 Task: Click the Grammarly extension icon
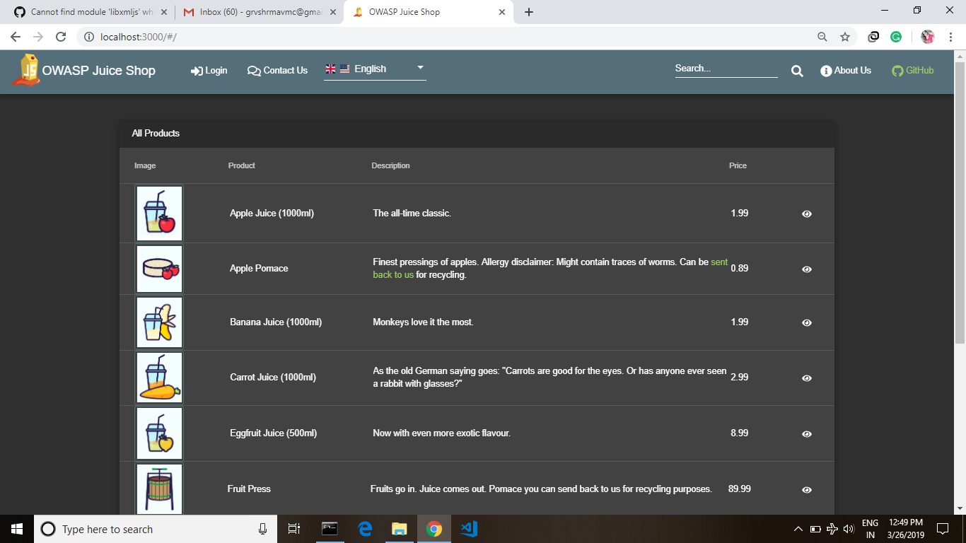pos(896,37)
